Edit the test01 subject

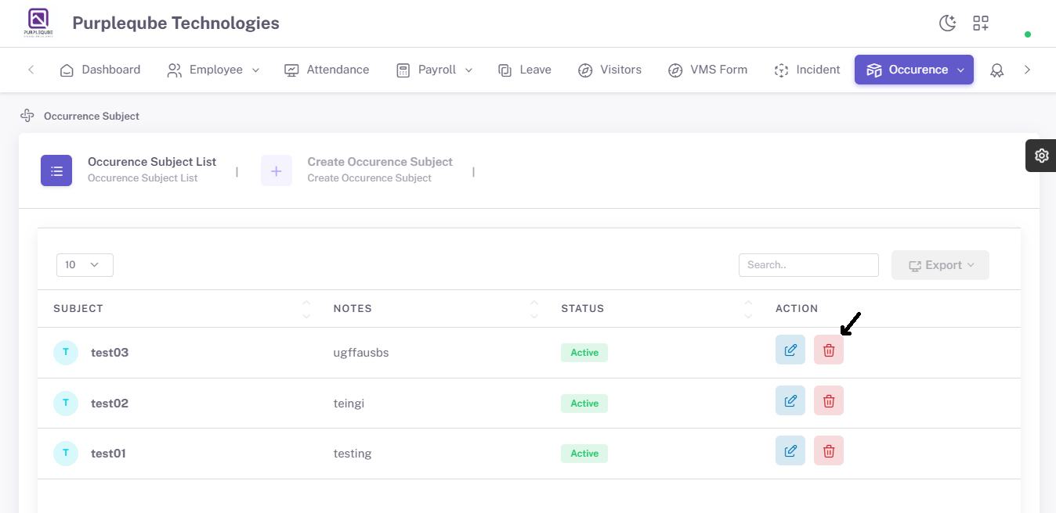tap(790, 450)
